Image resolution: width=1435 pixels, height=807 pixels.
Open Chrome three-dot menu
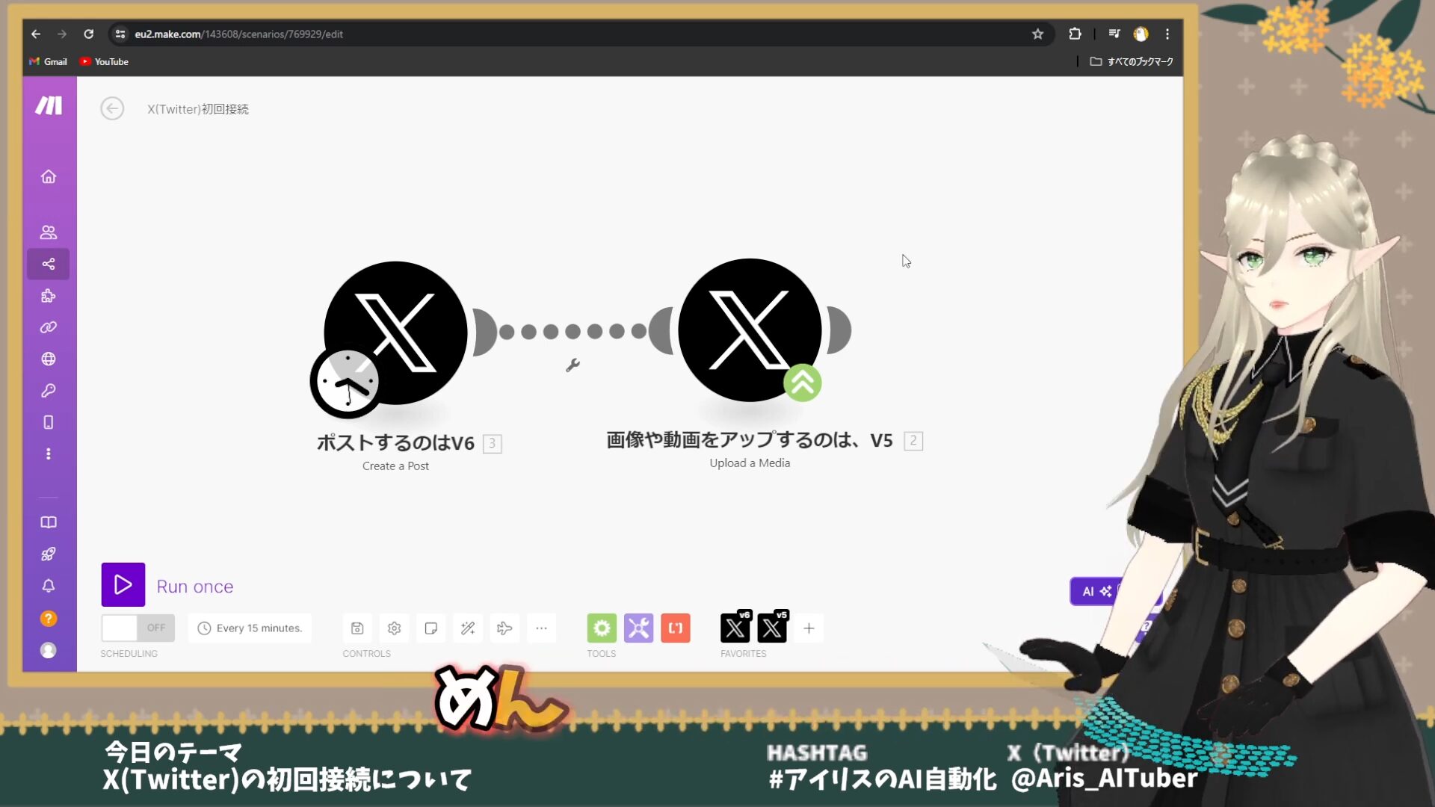point(1167,34)
